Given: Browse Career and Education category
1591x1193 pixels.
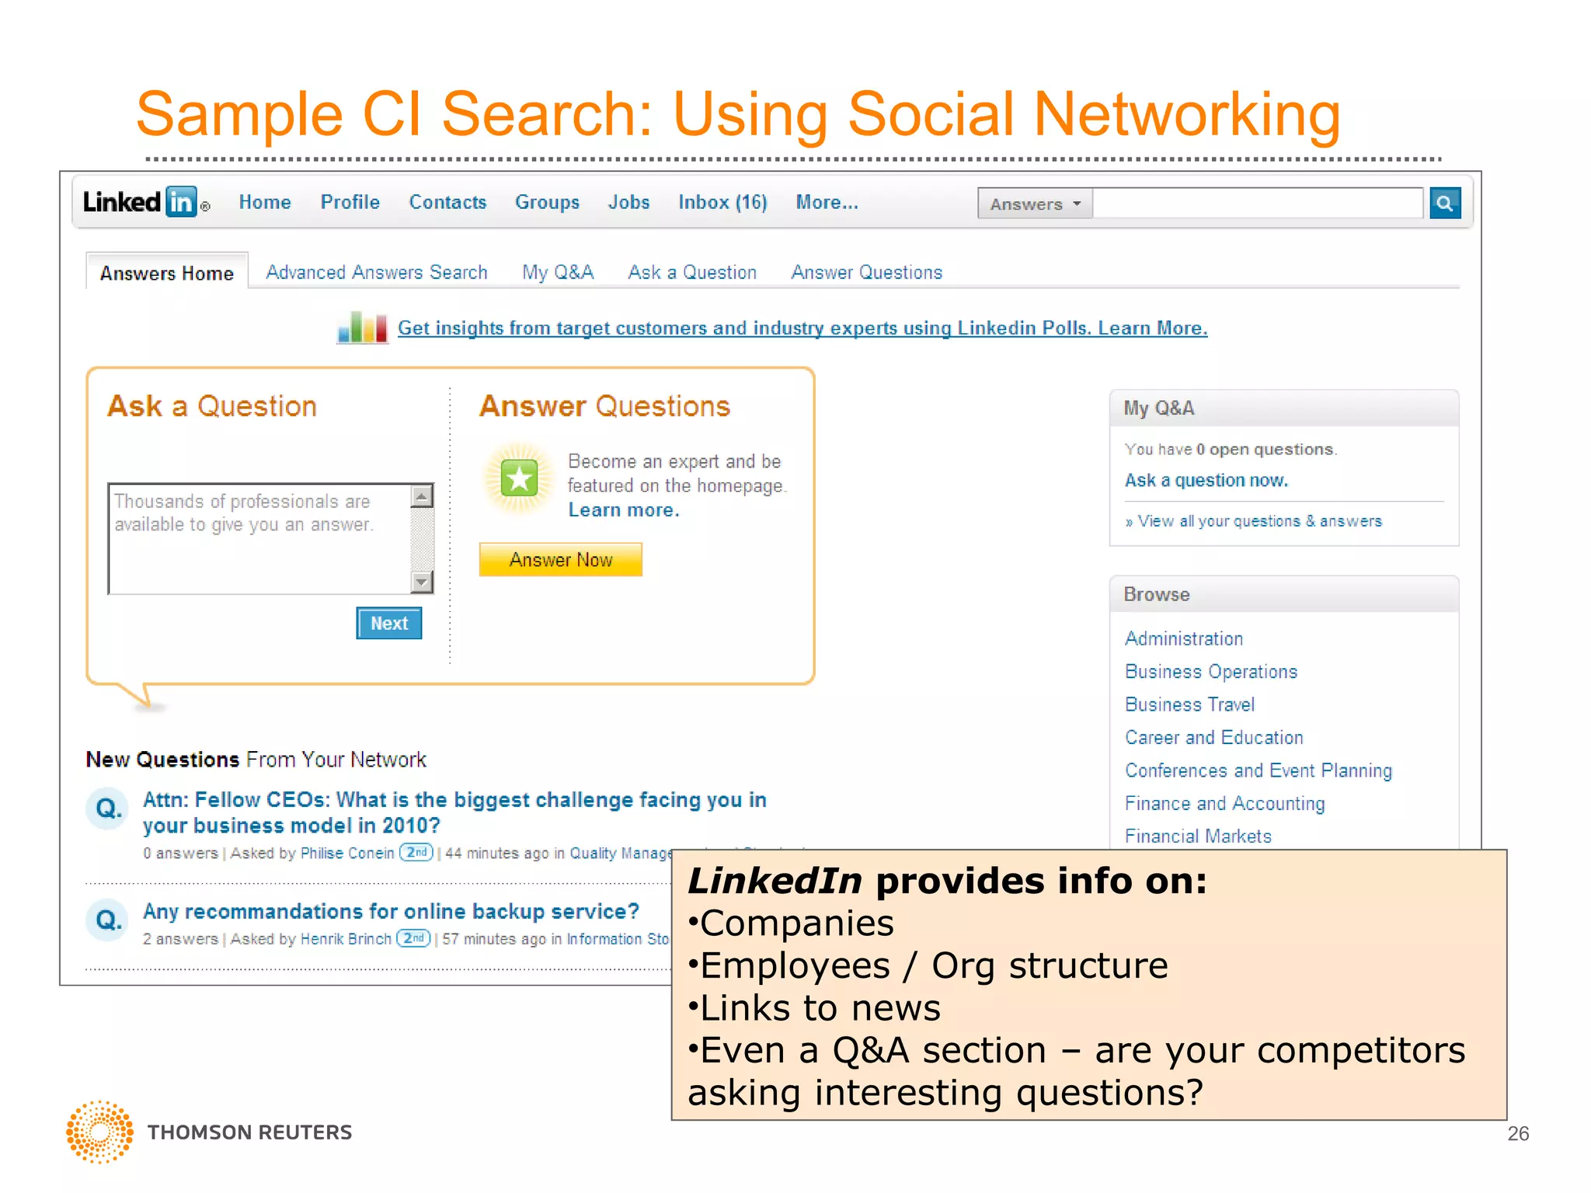Looking at the screenshot, I should [x=1214, y=738].
